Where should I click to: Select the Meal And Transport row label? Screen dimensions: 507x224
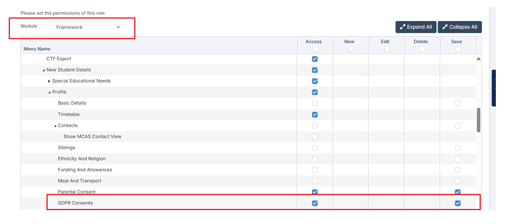pos(79,181)
